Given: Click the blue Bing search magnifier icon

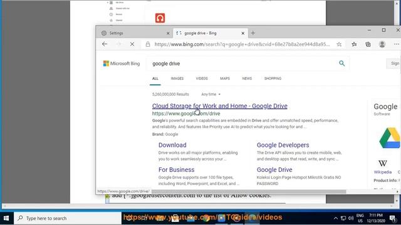Looking at the screenshot, I should (341, 63).
